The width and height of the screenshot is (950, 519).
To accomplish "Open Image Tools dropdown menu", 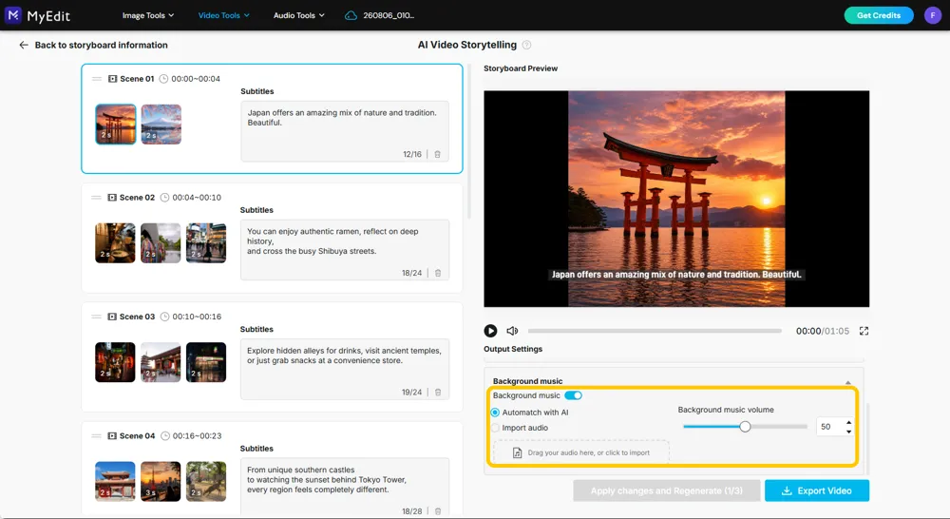I will coord(148,16).
